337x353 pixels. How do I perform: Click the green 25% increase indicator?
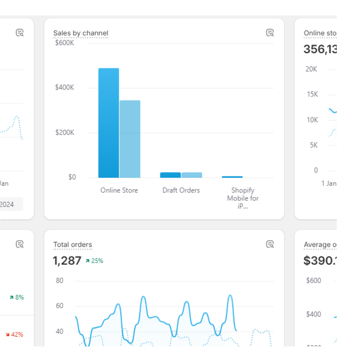point(94,261)
